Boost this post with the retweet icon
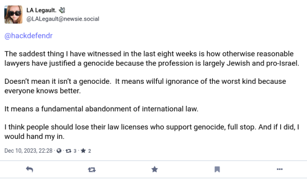 [92, 170]
